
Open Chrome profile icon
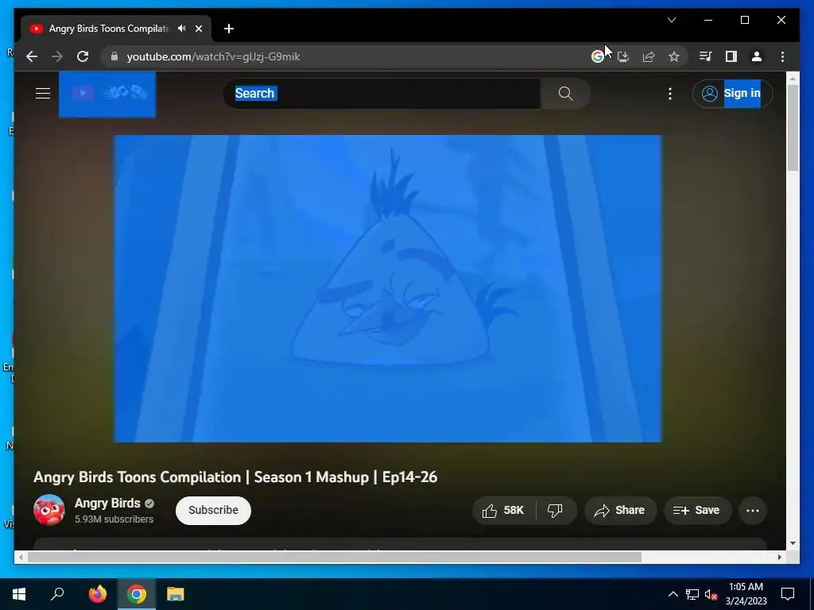pyautogui.click(x=757, y=56)
